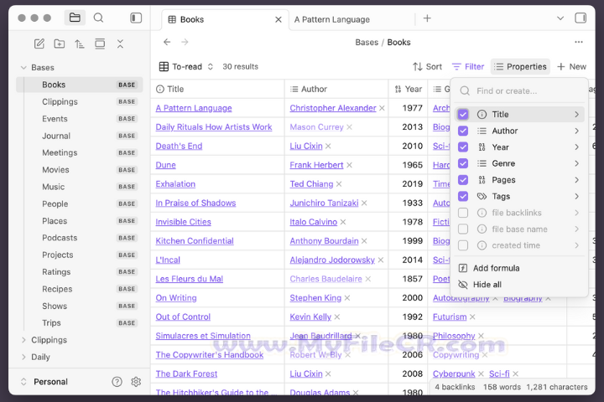Create a new folder icon
Viewport: 604px width, 402px height.
tap(60, 44)
